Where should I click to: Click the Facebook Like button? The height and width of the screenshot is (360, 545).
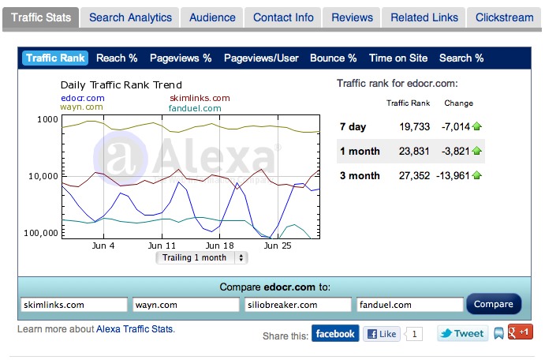(x=383, y=334)
